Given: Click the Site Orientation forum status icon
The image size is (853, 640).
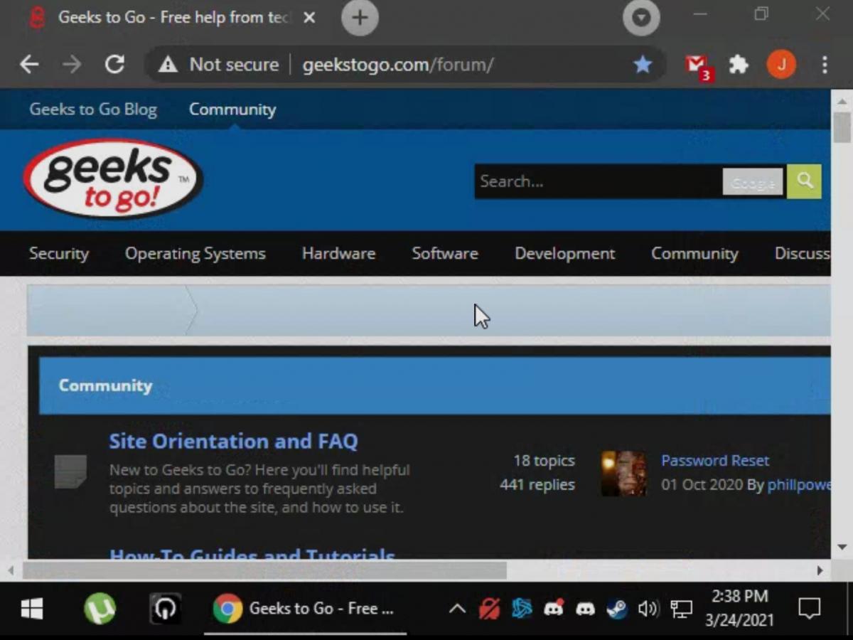Looking at the screenshot, I should [70, 472].
